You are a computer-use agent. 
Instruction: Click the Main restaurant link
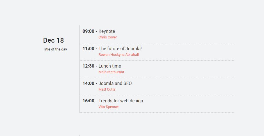pos(111,72)
